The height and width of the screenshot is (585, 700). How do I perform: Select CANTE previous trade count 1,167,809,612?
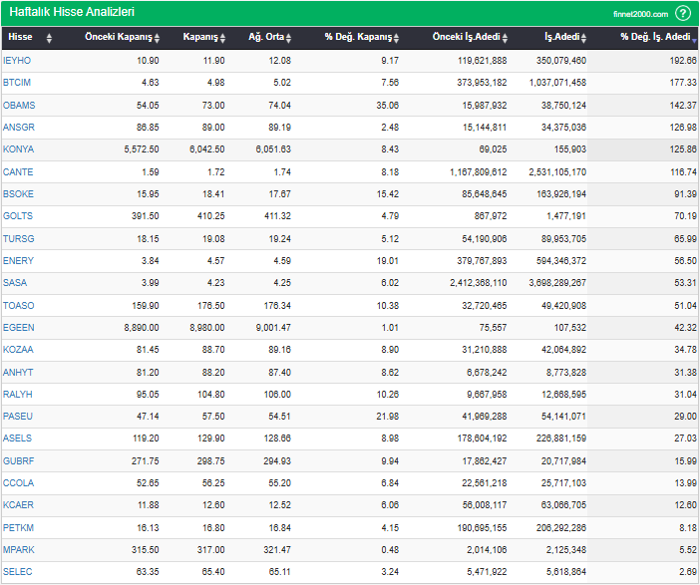pyautogui.click(x=478, y=171)
